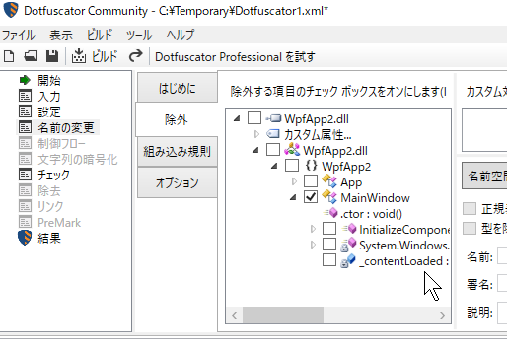The width and height of the screenshot is (507, 356).
Task: Check the top WpfApp2.dll assembly checkbox
Action: 254,118
